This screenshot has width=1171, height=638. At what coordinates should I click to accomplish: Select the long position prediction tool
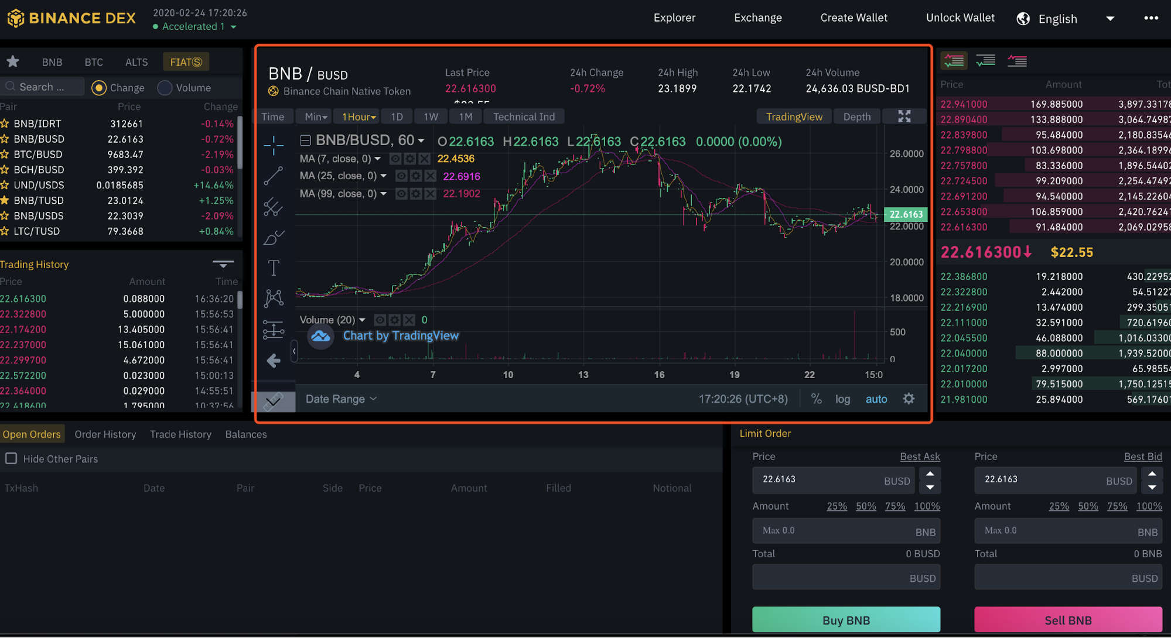pos(273,330)
